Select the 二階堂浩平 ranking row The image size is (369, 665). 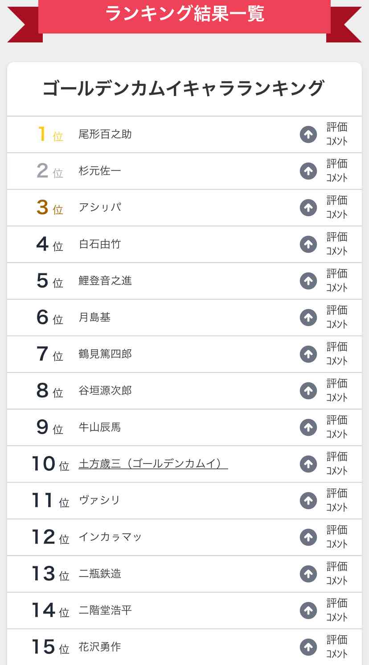coord(184,611)
